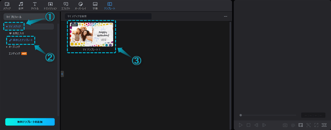Select the マイ テンプレート 1 thumbnail
The image size is (331, 130).
91,35
